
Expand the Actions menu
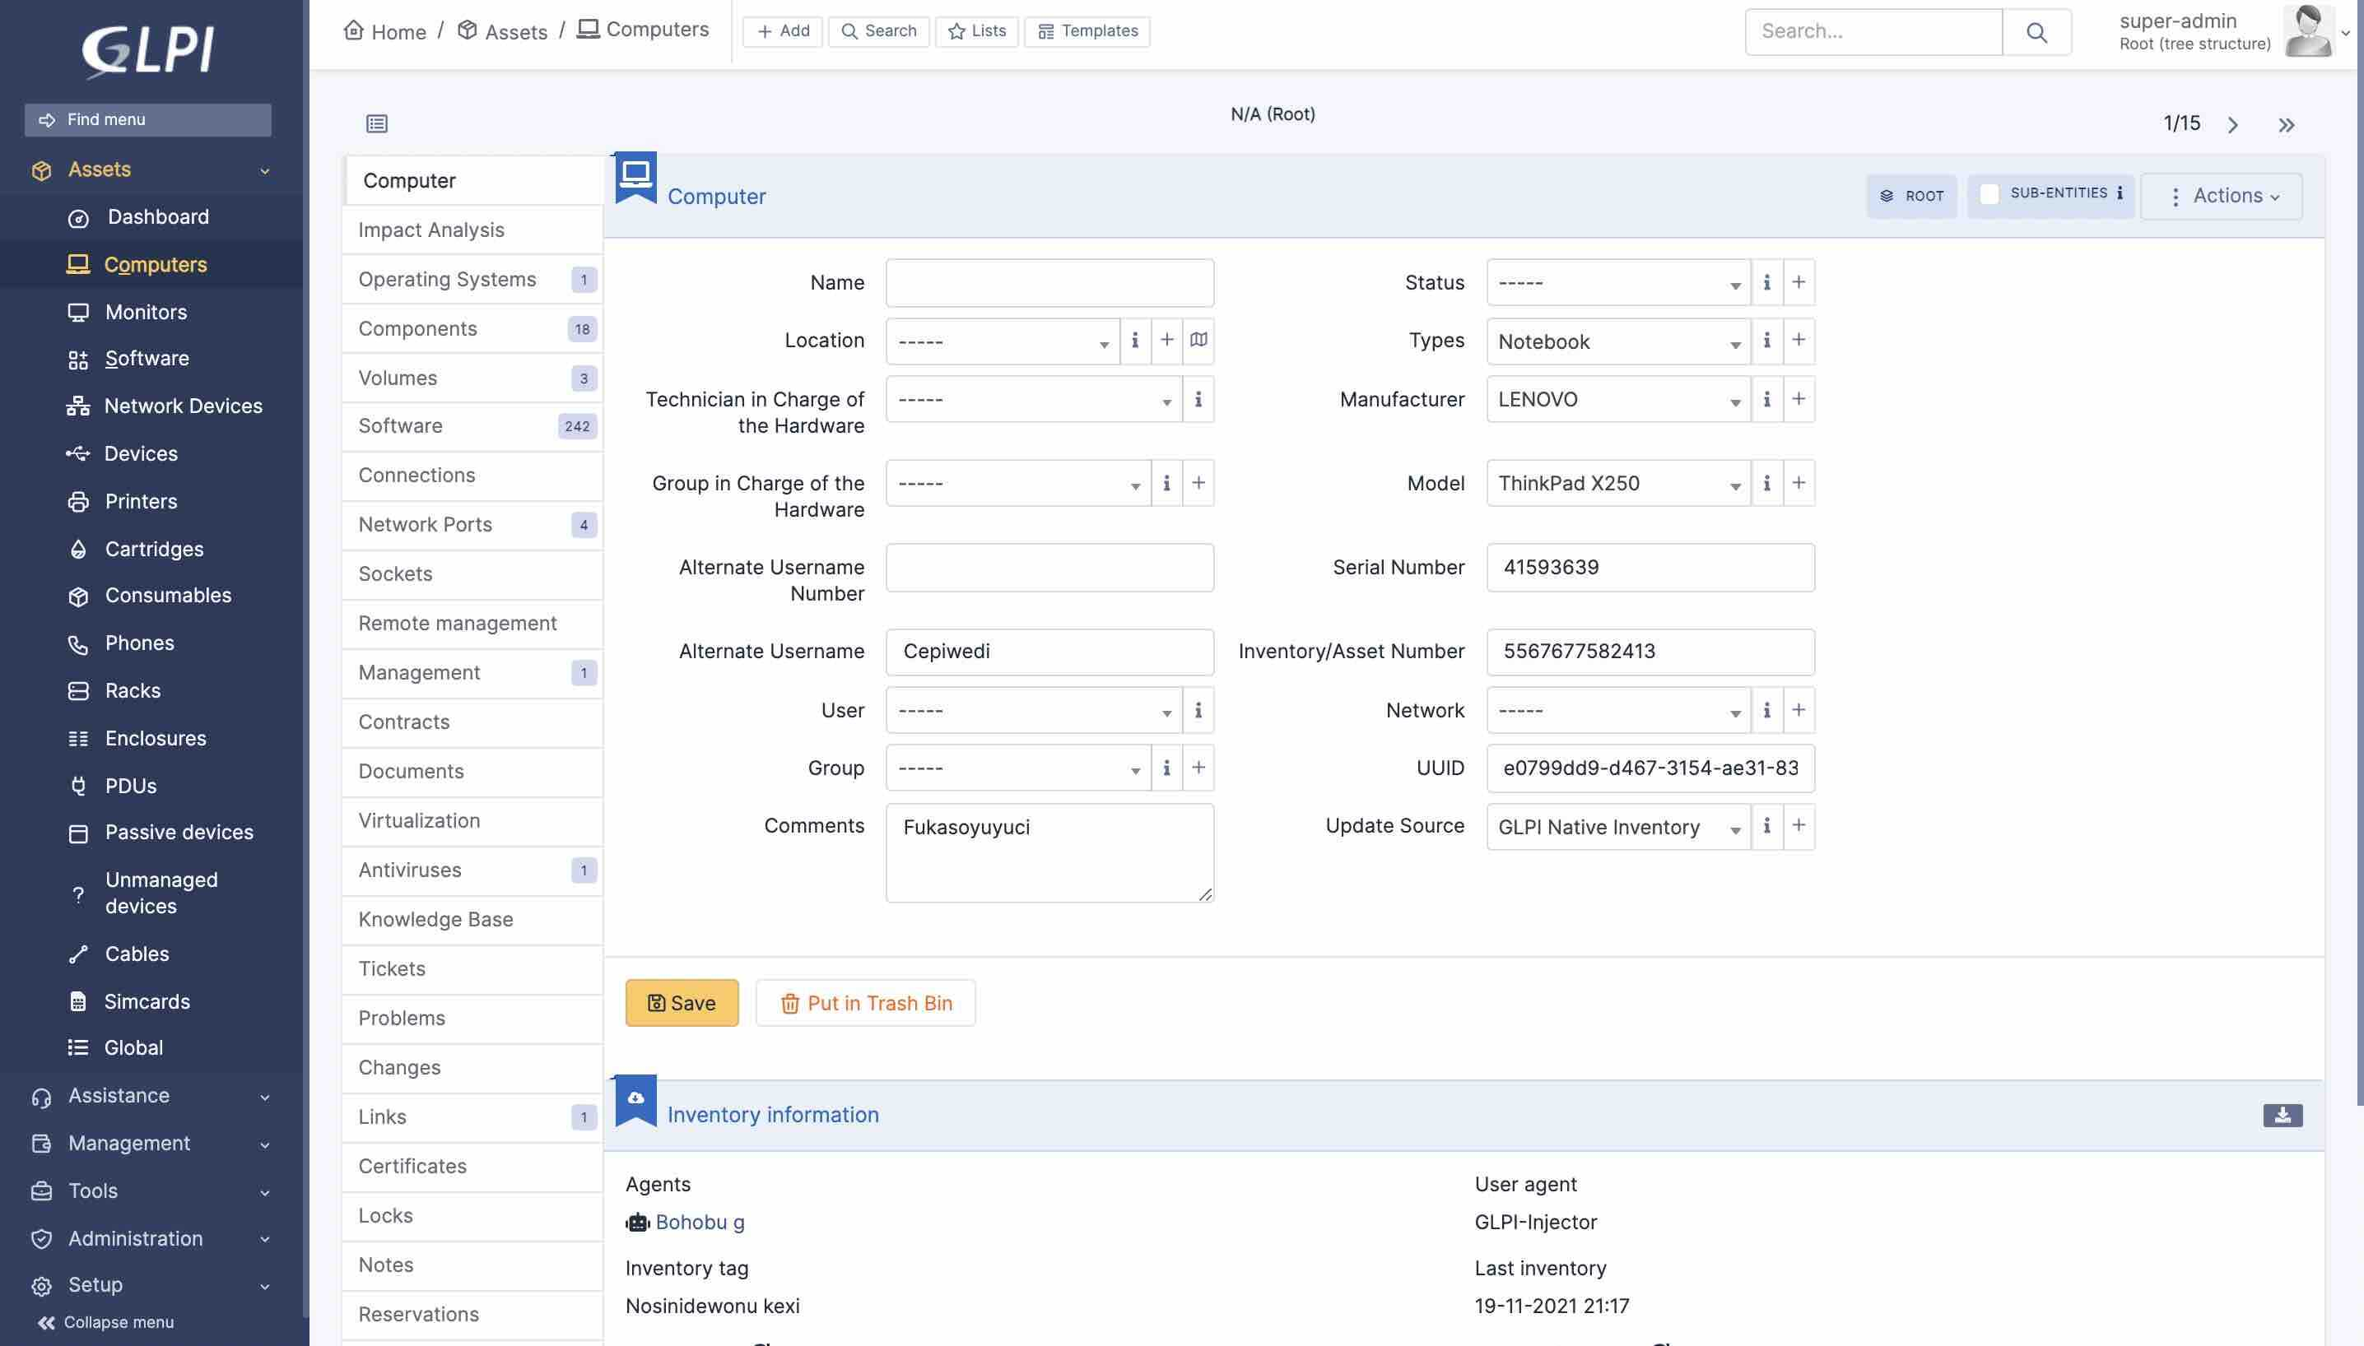pos(2222,196)
